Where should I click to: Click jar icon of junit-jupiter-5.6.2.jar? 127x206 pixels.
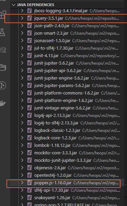coord(30,63)
